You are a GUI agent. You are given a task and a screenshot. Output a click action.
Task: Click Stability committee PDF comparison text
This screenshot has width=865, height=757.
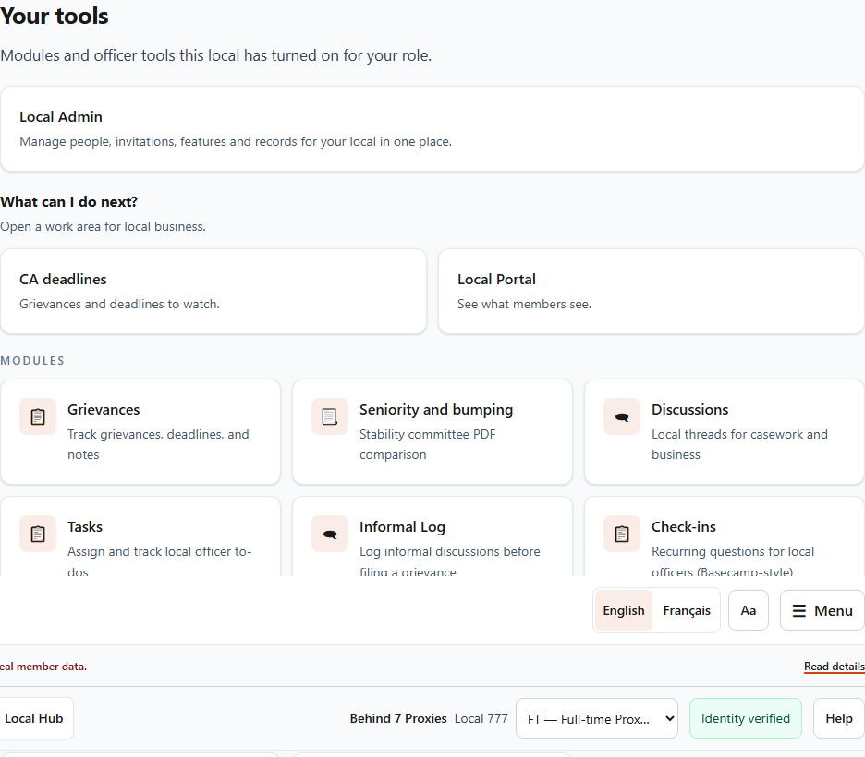point(428,444)
